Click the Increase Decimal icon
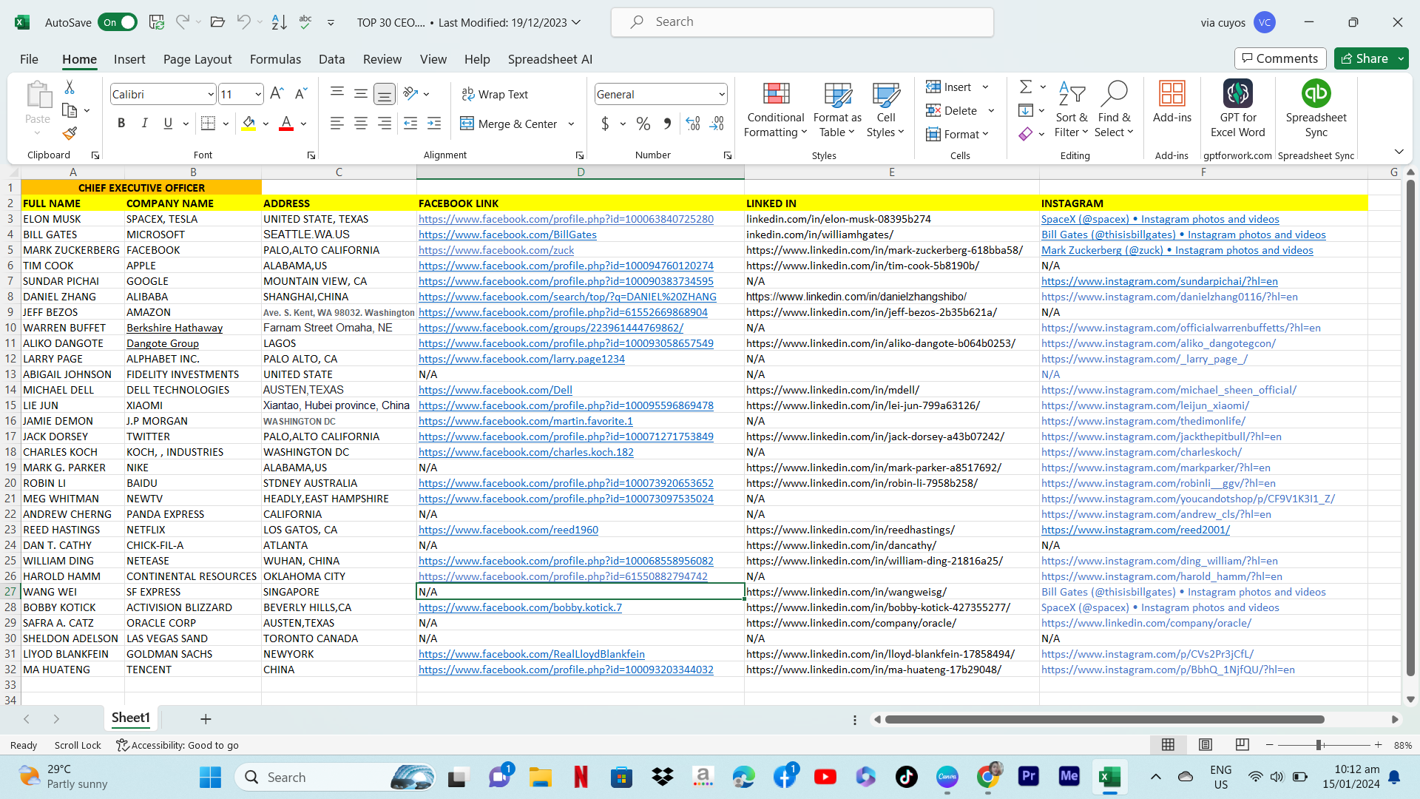 [693, 124]
